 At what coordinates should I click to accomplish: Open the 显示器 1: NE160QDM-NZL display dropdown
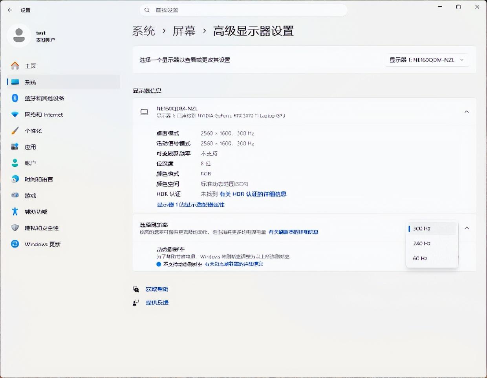[427, 60]
